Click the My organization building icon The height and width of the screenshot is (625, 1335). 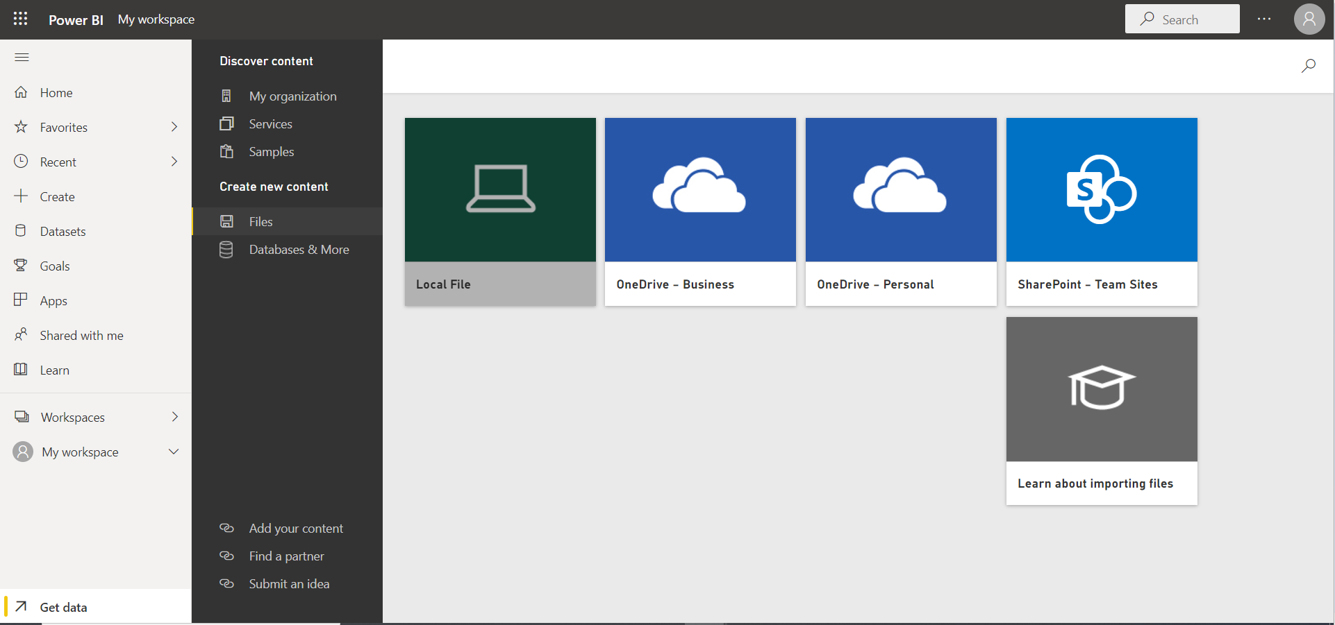(x=226, y=96)
